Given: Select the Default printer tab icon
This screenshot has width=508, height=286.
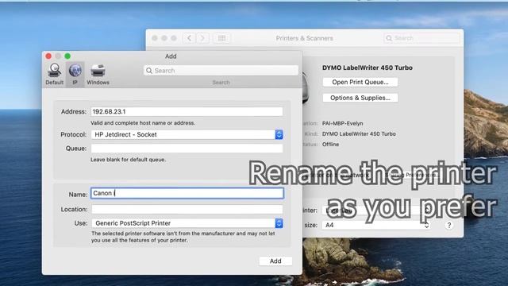Looking at the screenshot, I should [55, 71].
